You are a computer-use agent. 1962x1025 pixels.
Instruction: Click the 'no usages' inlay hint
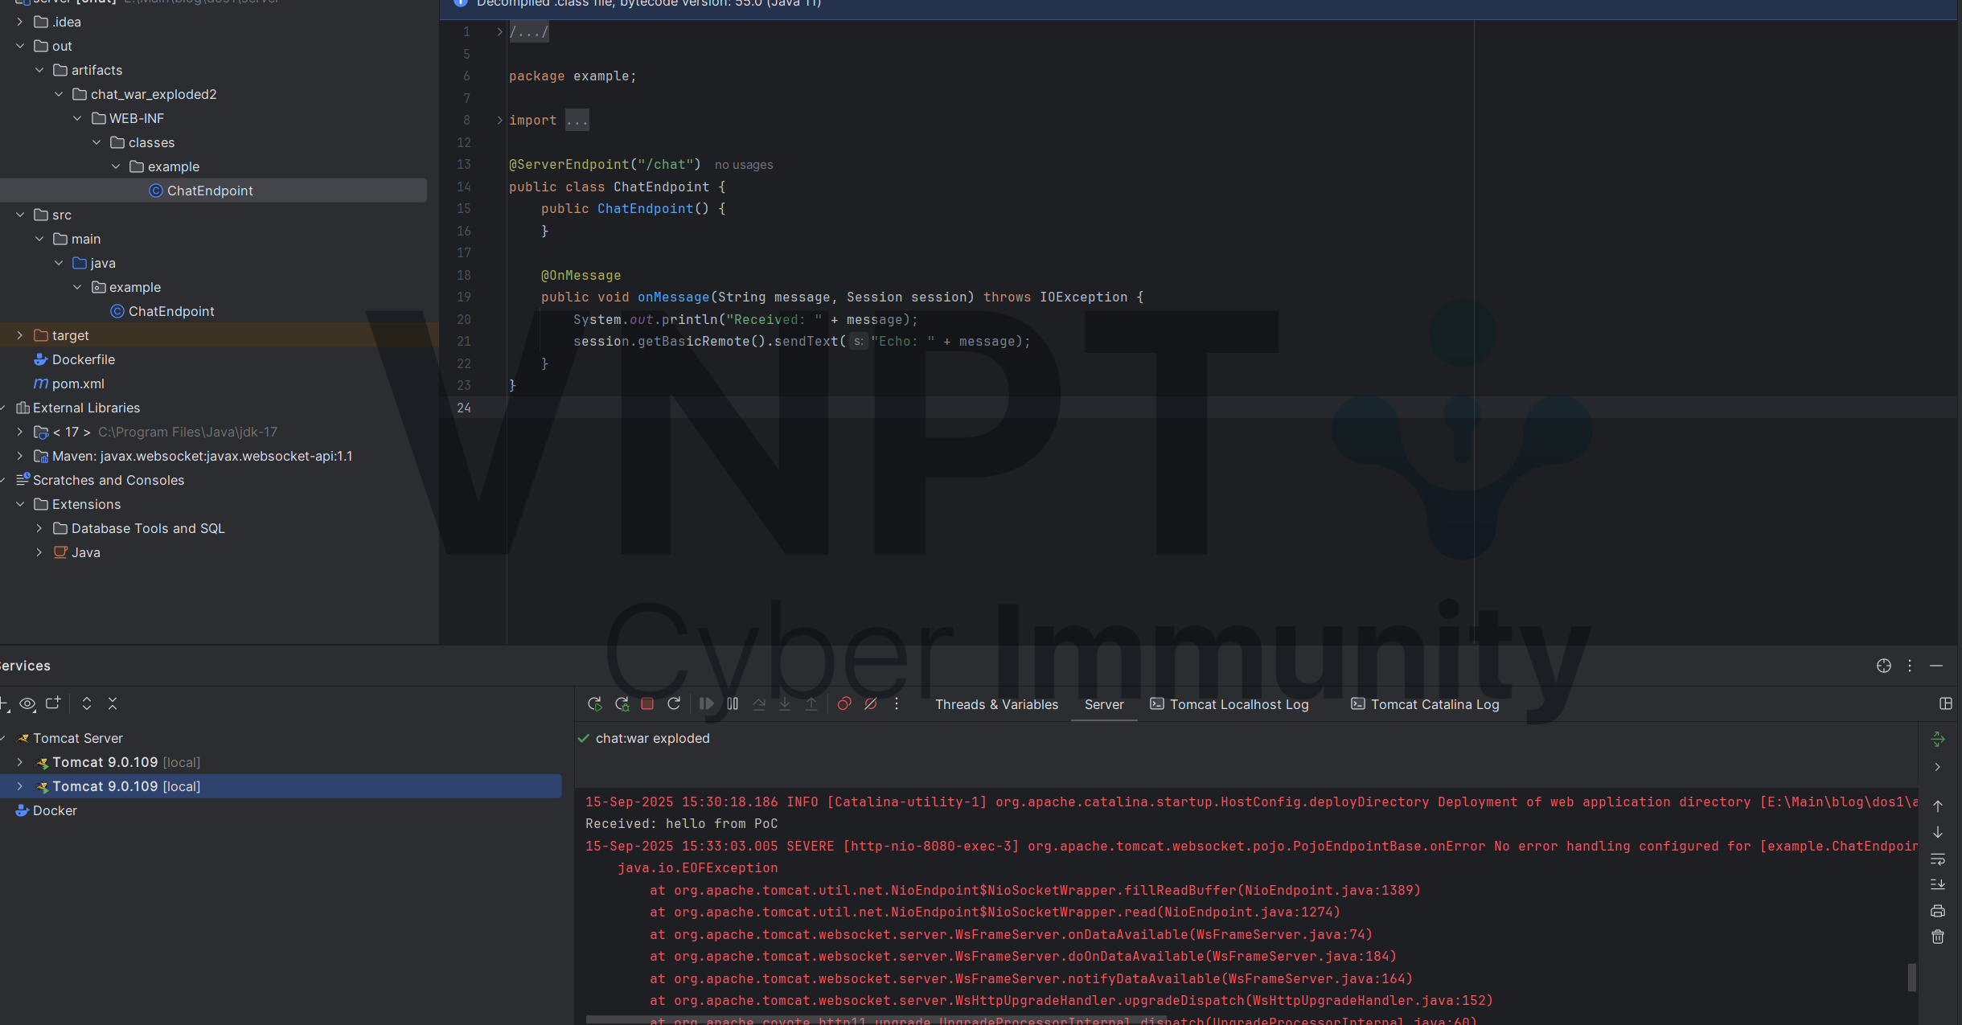coord(744,165)
